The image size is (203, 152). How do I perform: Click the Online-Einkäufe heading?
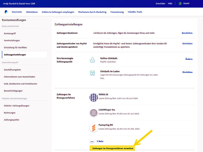(x=109, y=58)
